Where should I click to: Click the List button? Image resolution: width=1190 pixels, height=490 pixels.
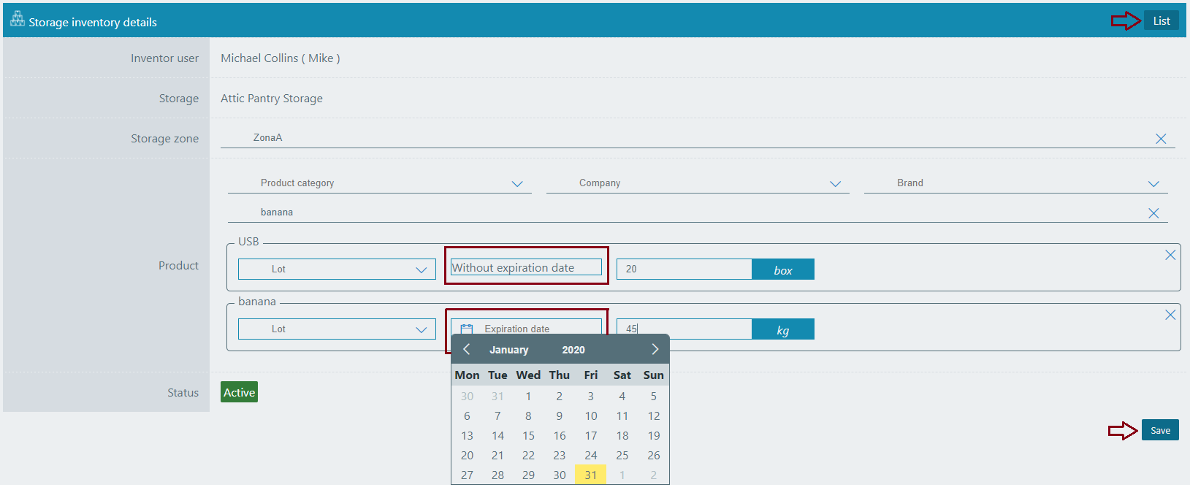click(1161, 21)
